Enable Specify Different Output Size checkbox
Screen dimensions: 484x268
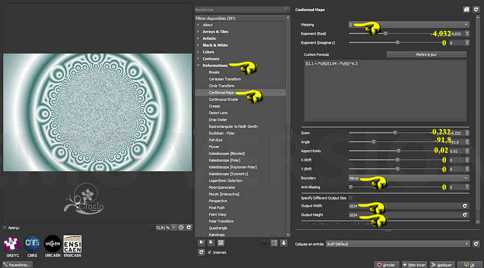(x=350, y=198)
